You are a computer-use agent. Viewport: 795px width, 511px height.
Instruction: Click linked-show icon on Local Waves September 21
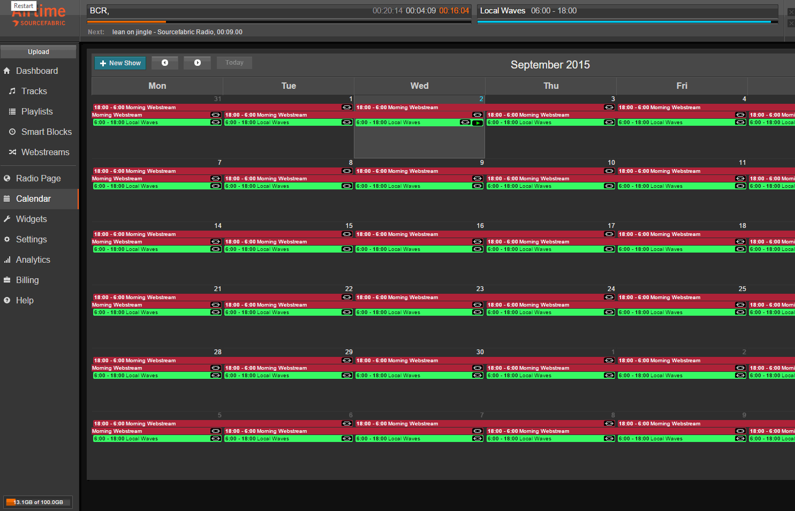(216, 312)
